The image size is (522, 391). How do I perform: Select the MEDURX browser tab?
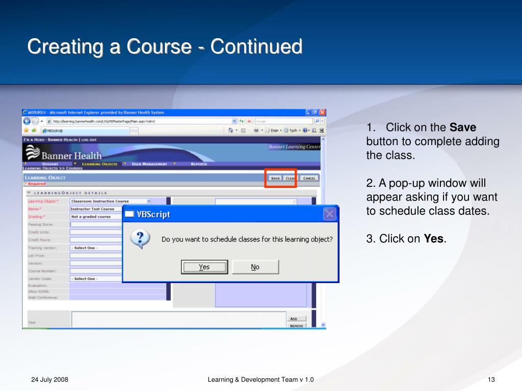coord(85,131)
